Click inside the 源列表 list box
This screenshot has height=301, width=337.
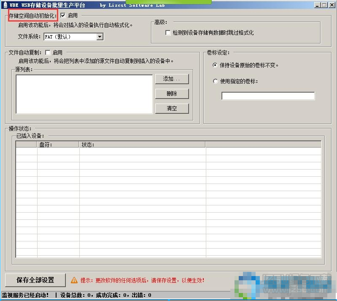[84, 94]
